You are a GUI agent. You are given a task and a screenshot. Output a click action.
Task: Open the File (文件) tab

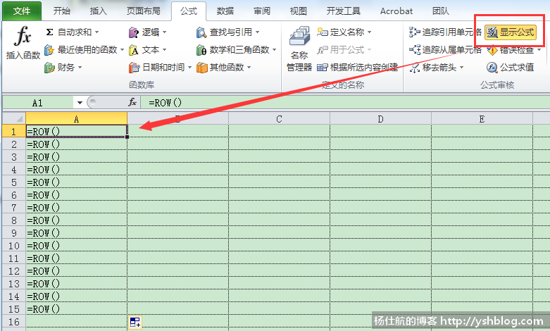[22, 11]
